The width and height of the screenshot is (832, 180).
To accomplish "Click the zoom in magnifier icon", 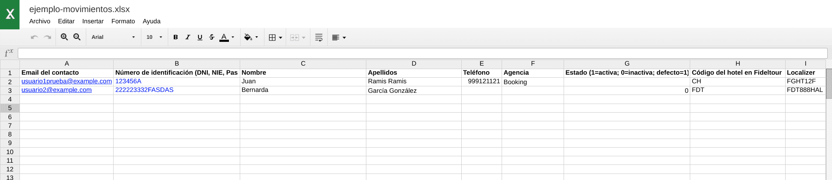I will click(64, 37).
